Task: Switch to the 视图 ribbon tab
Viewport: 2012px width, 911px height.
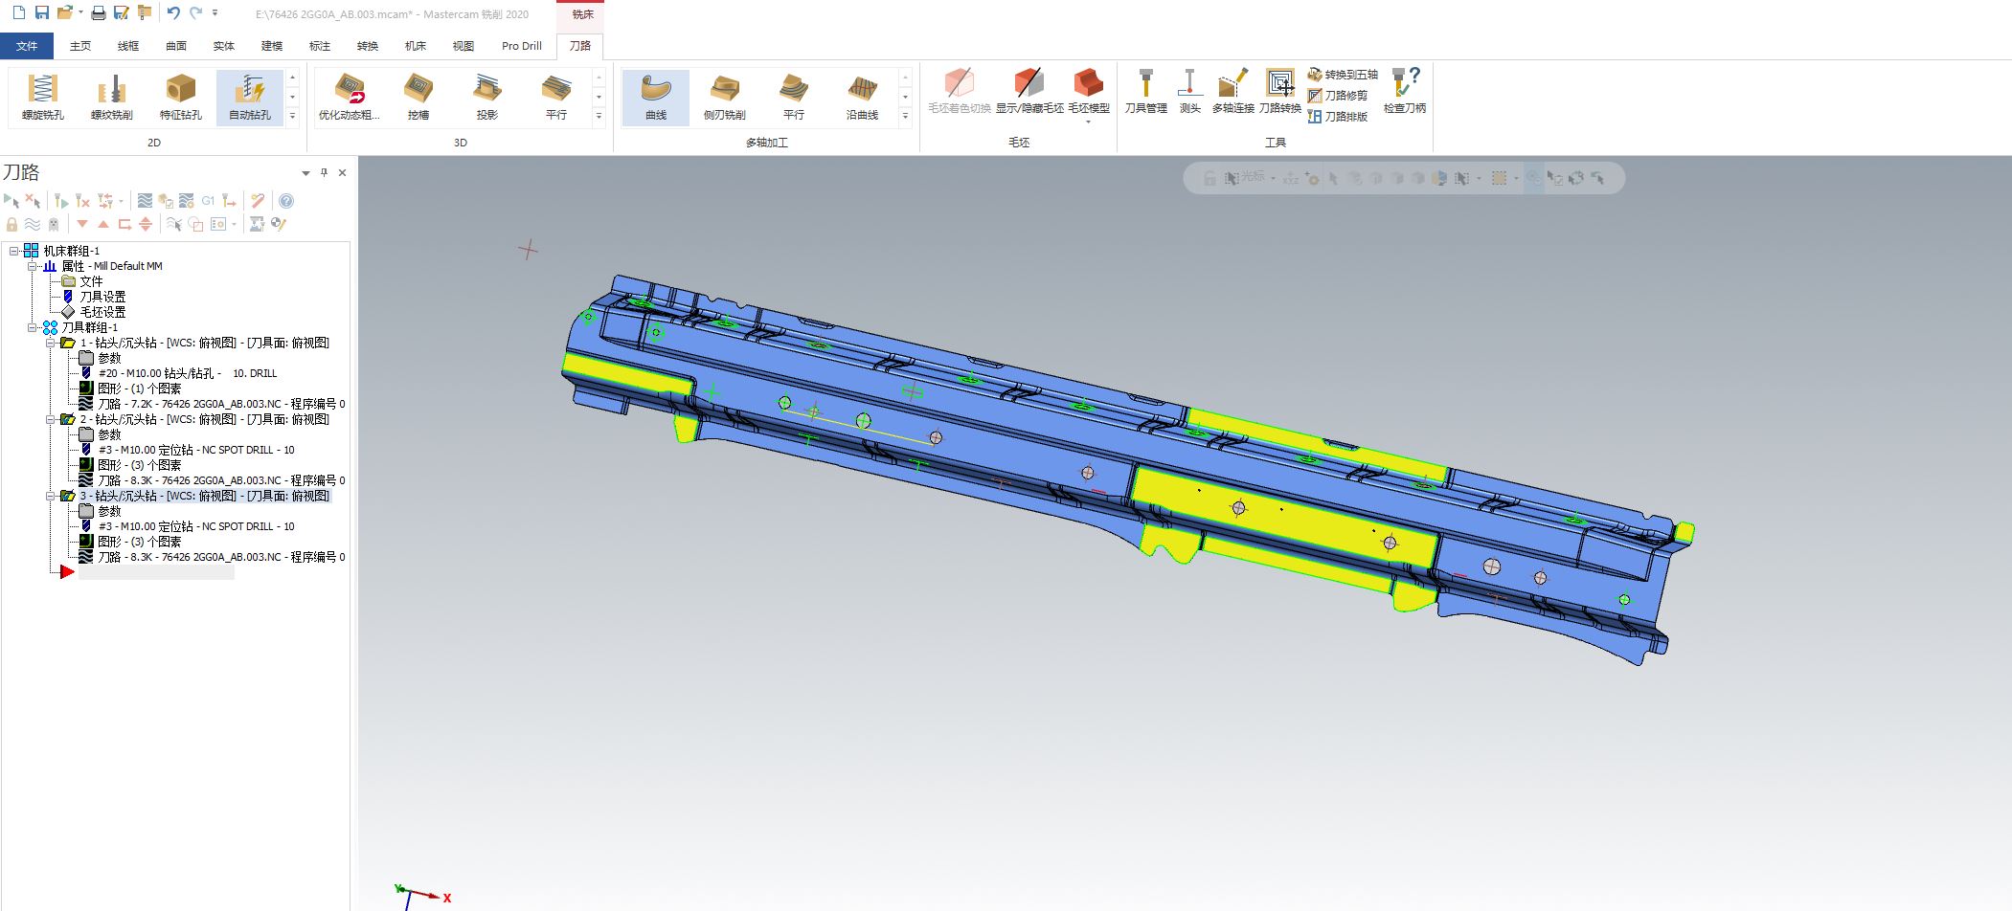Action: click(x=463, y=46)
